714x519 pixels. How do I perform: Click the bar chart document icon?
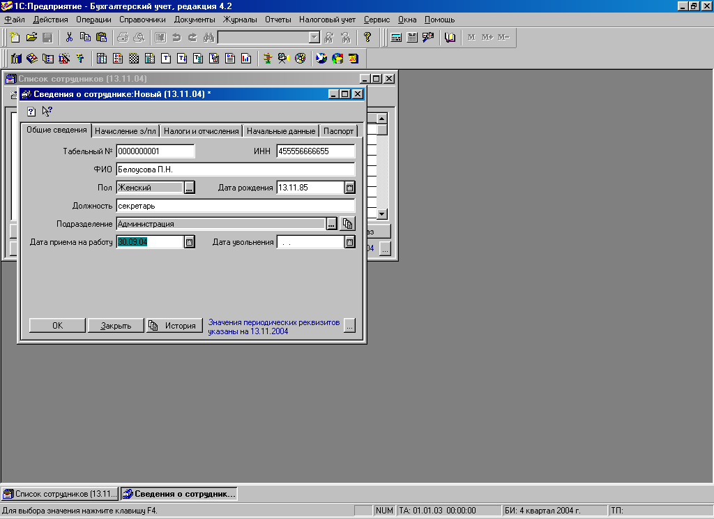[246, 59]
